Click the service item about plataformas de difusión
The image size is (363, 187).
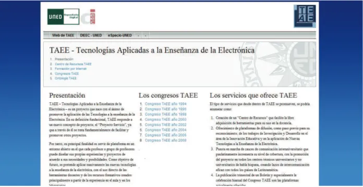[263, 136]
